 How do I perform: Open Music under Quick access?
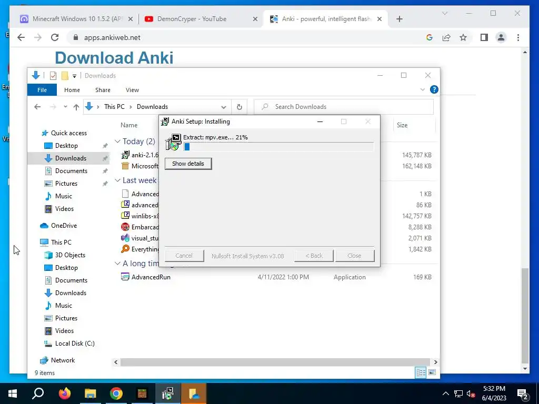tap(64, 196)
